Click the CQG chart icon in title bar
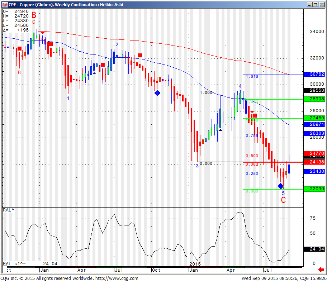Viewport: 327px width, 281px height. tap(4, 4)
